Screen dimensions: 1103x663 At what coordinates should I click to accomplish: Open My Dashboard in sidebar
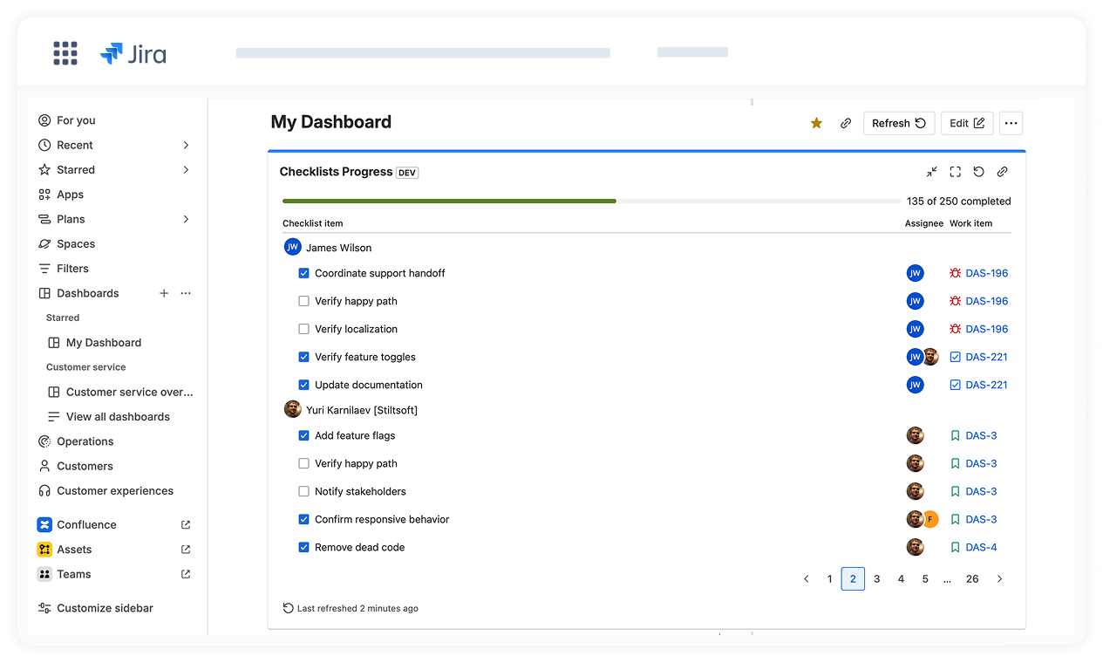[x=103, y=343]
